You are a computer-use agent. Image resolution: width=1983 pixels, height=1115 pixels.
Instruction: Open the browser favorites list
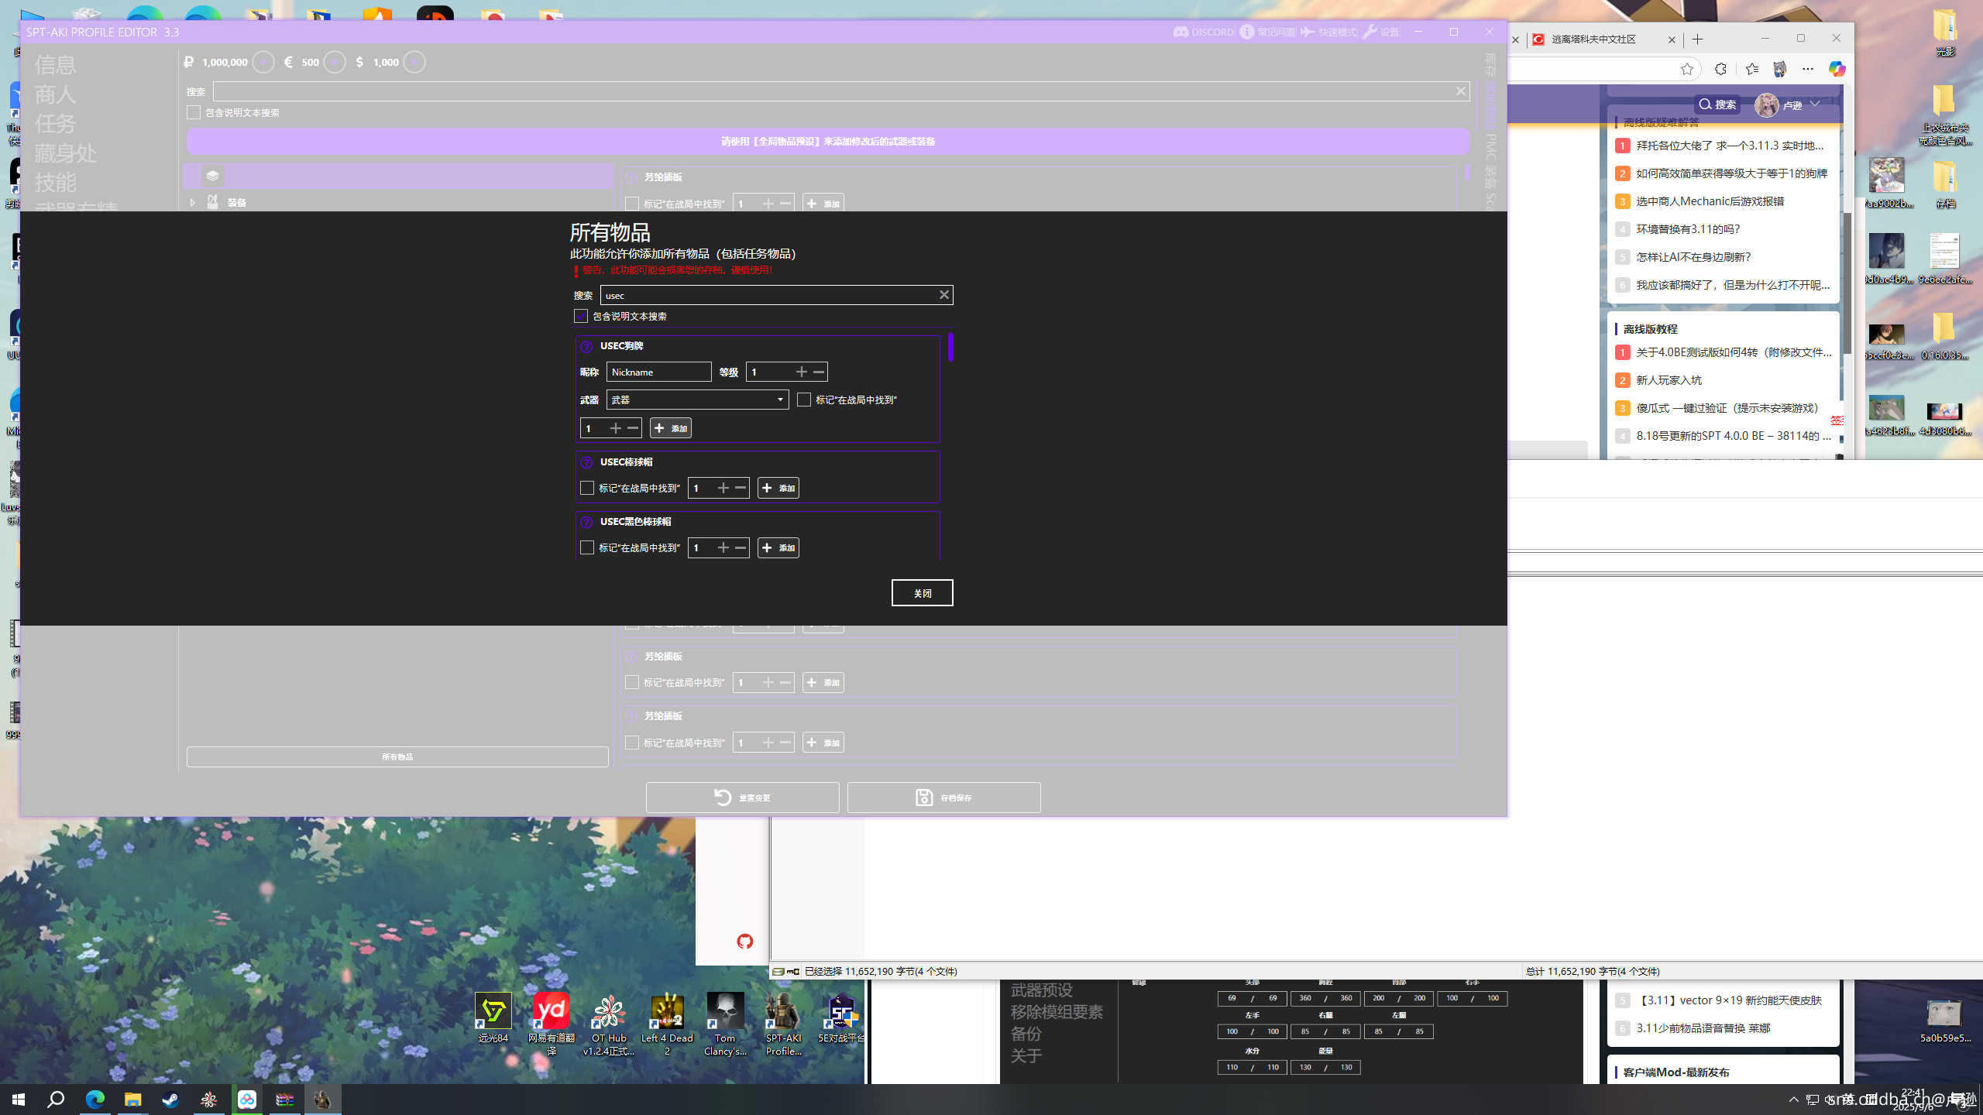click(x=1752, y=69)
